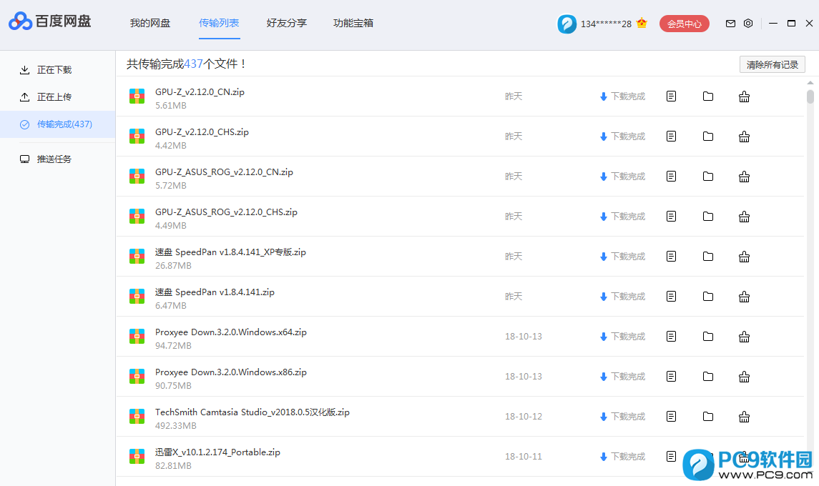This screenshot has height=486, width=819.
Task: Click the 清除所有记录 button
Action: [772, 65]
